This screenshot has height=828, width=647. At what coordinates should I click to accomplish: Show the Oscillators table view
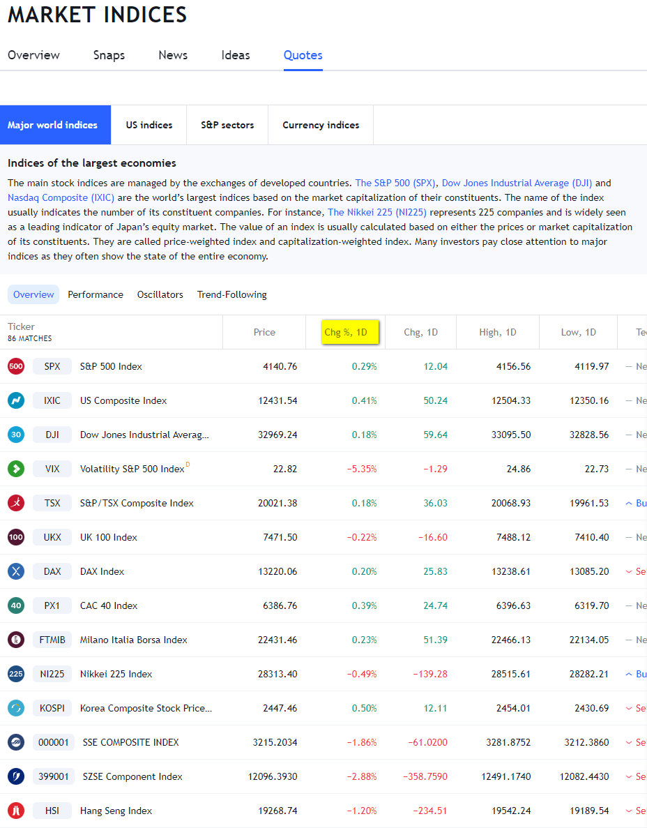[160, 294]
